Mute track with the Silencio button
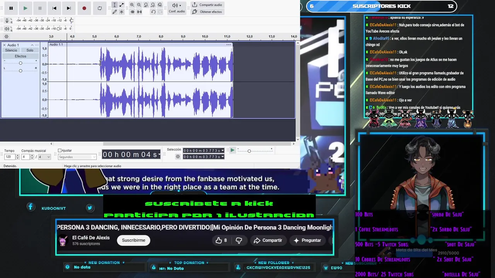The image size is (495, 278). tap(11, 51)
